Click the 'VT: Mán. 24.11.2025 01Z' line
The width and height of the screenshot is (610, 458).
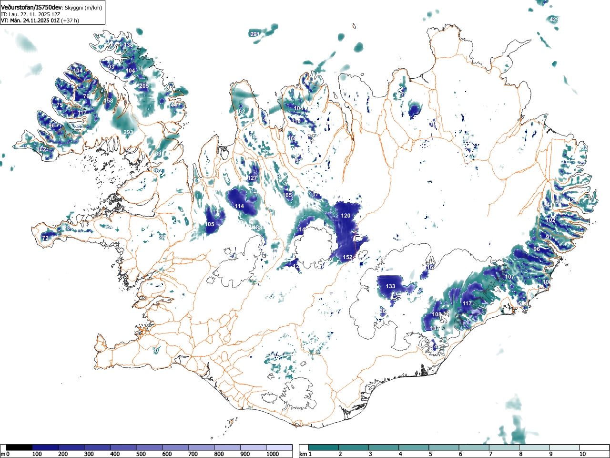(x=30, y=21)
